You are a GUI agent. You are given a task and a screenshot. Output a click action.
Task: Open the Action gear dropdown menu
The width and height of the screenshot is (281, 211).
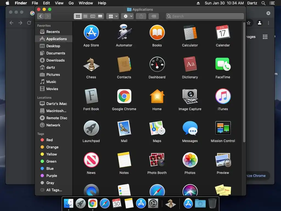tap(127, 16)
